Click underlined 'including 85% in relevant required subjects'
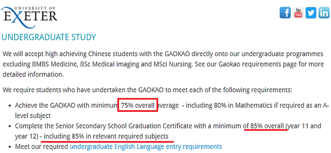Viewport: 331px width, 153px height. coord(106,136)
